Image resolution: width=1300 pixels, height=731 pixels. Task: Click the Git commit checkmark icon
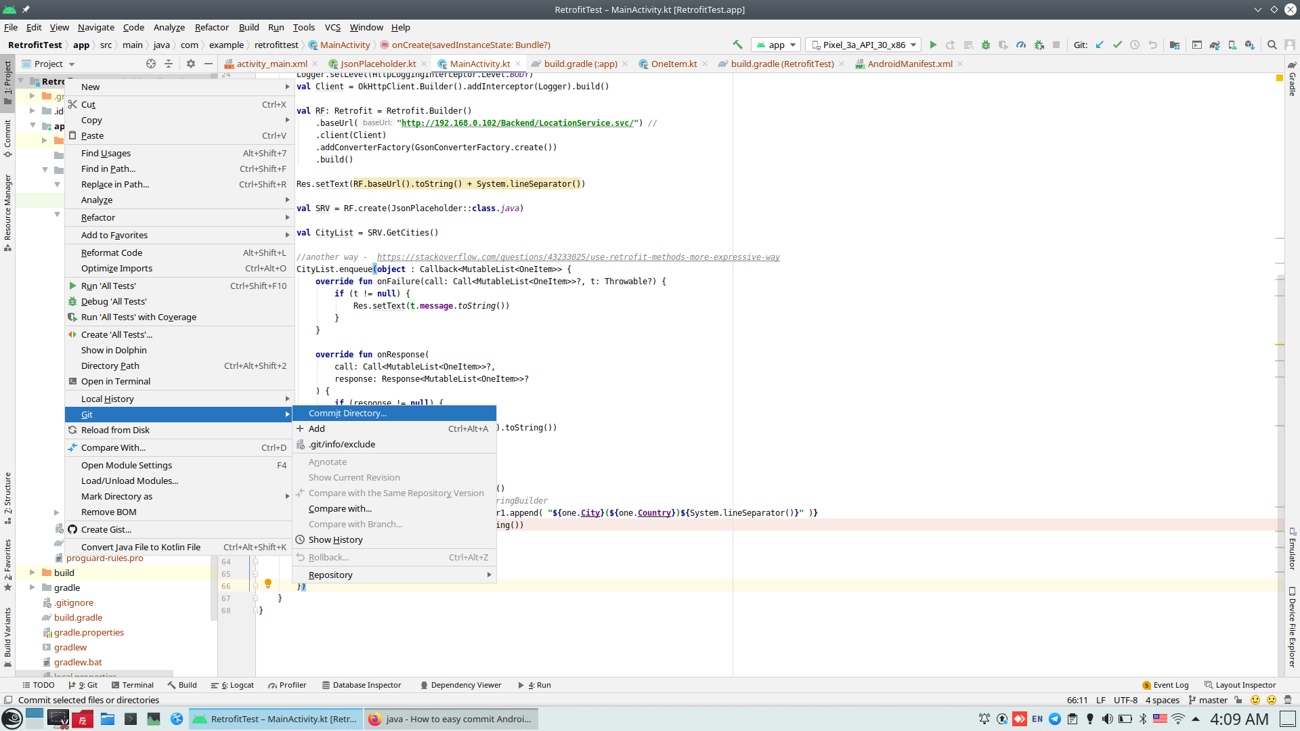pos(1117,45)
